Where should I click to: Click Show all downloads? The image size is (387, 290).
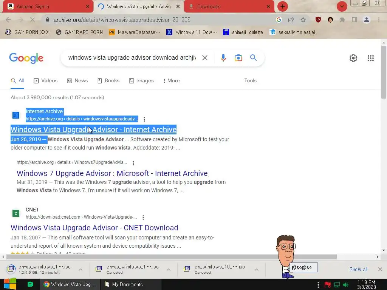[x=358, y=270]
